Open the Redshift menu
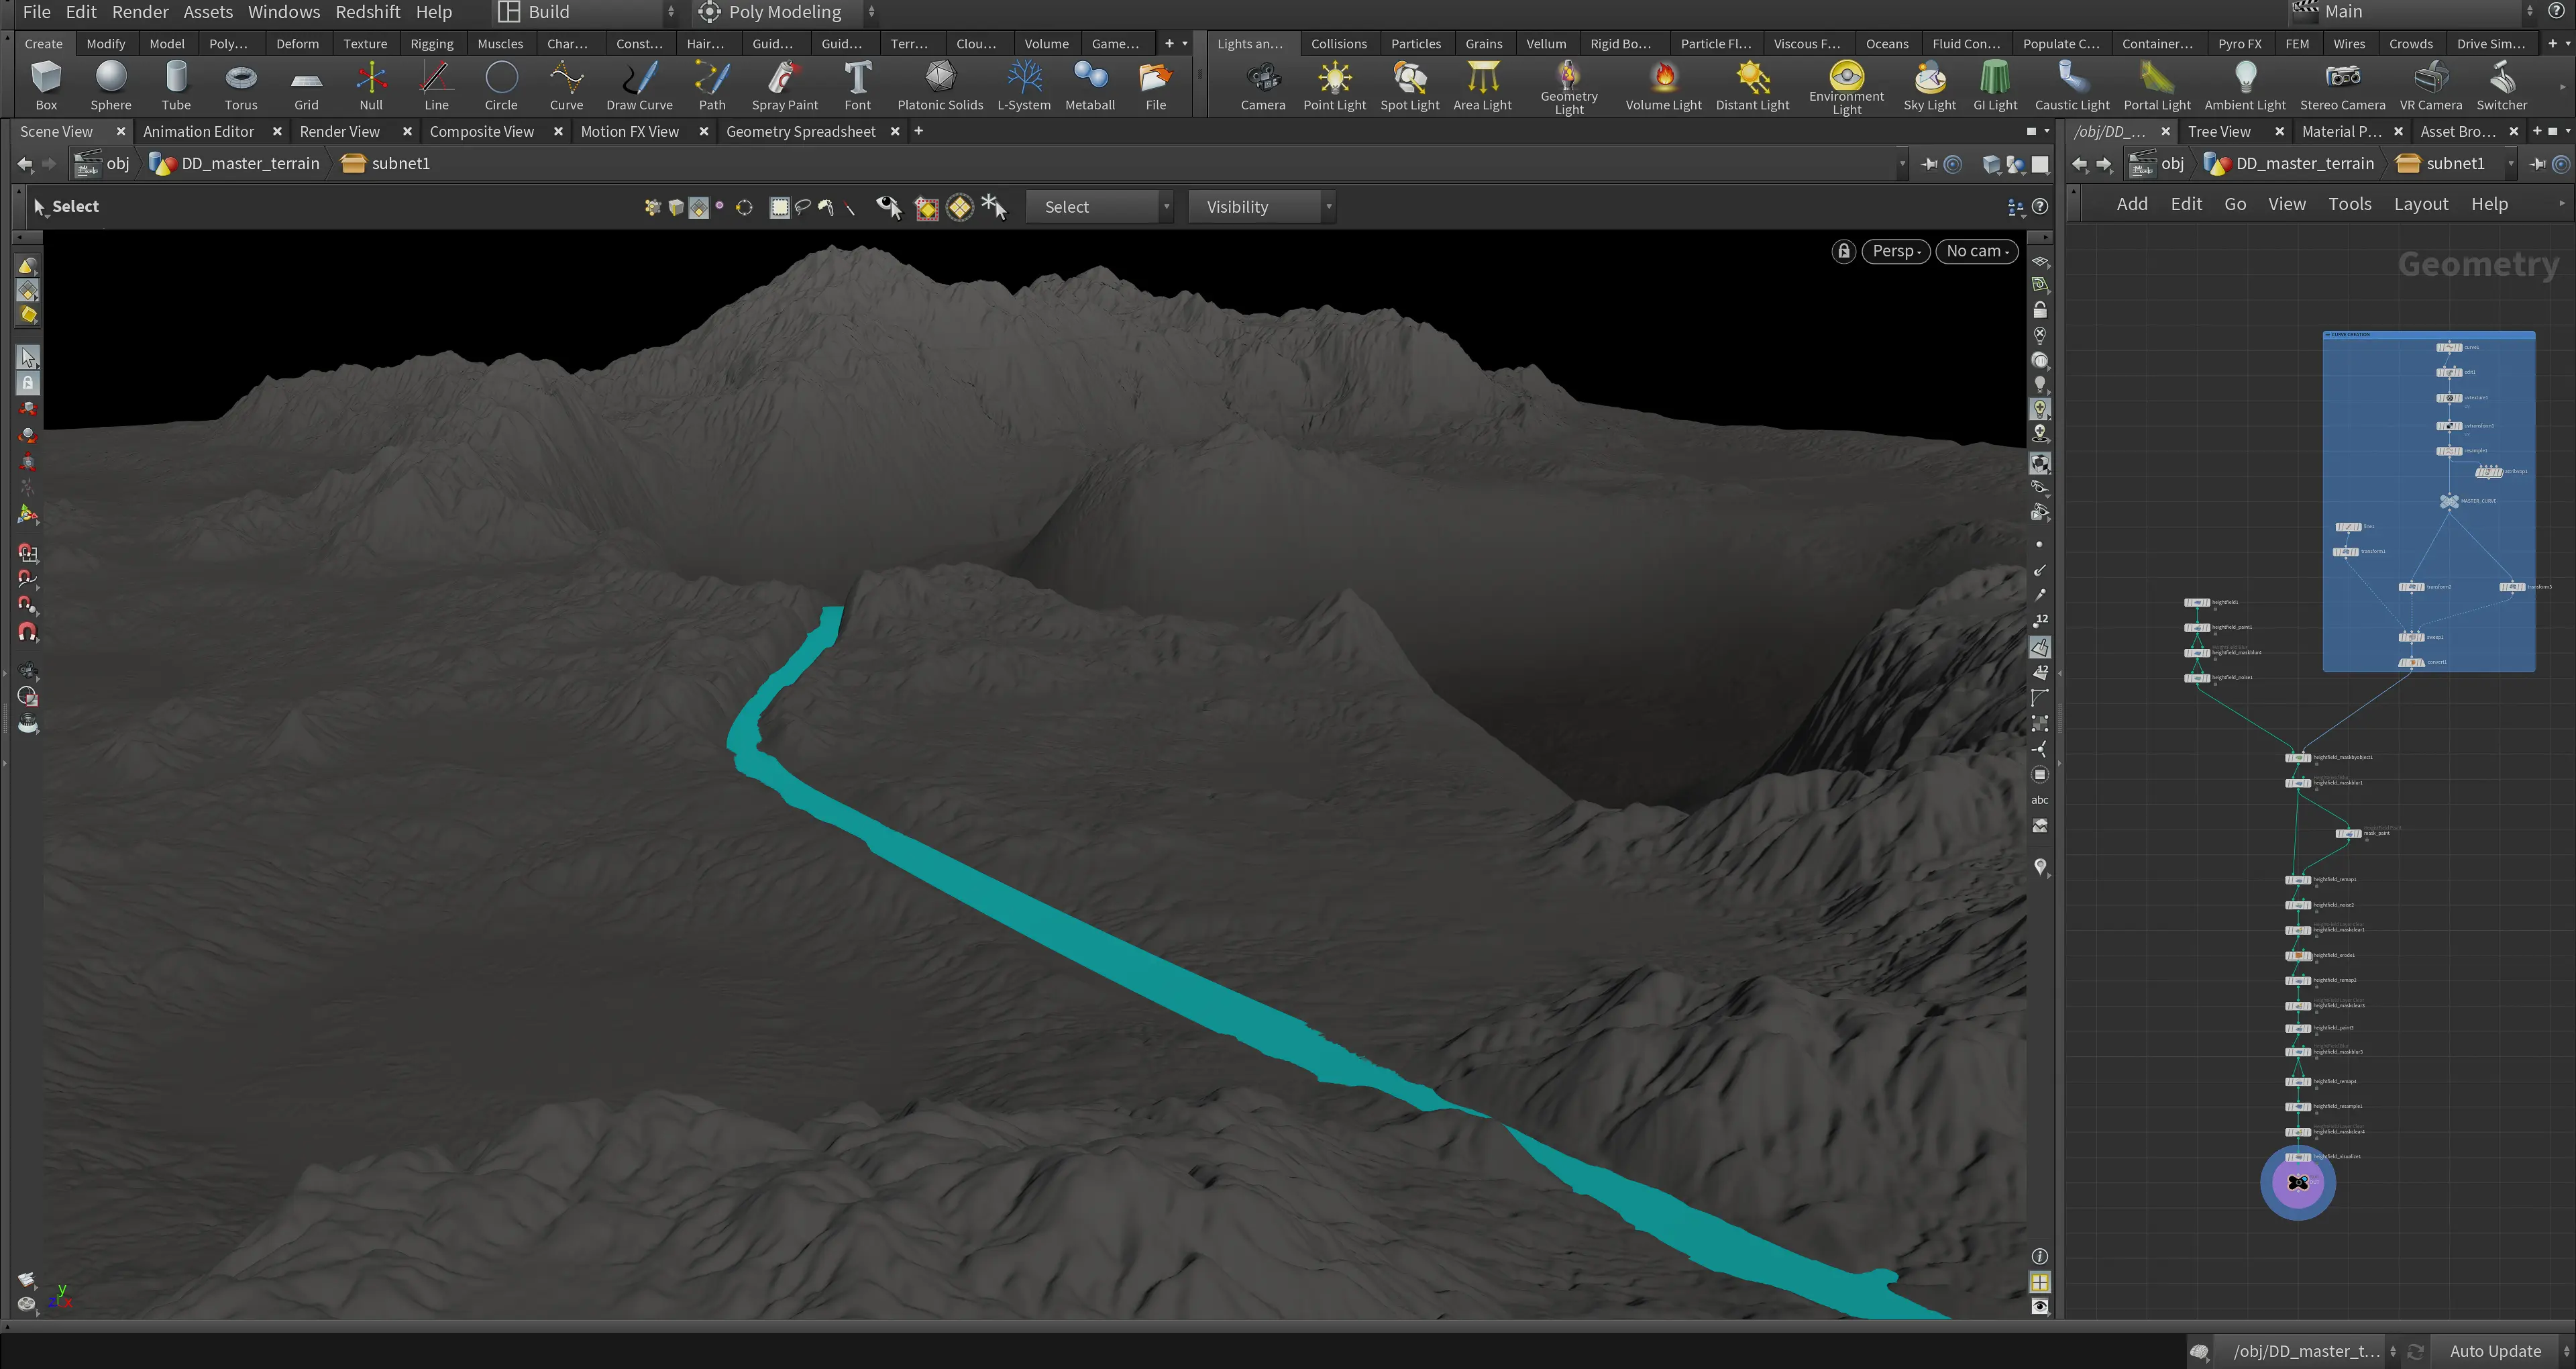 pyautogui.click(x=367, y=12)
